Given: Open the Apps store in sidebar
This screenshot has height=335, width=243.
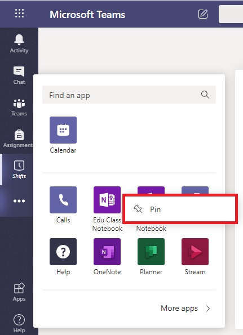Looking at the screenshot, I should pos(19,292).
